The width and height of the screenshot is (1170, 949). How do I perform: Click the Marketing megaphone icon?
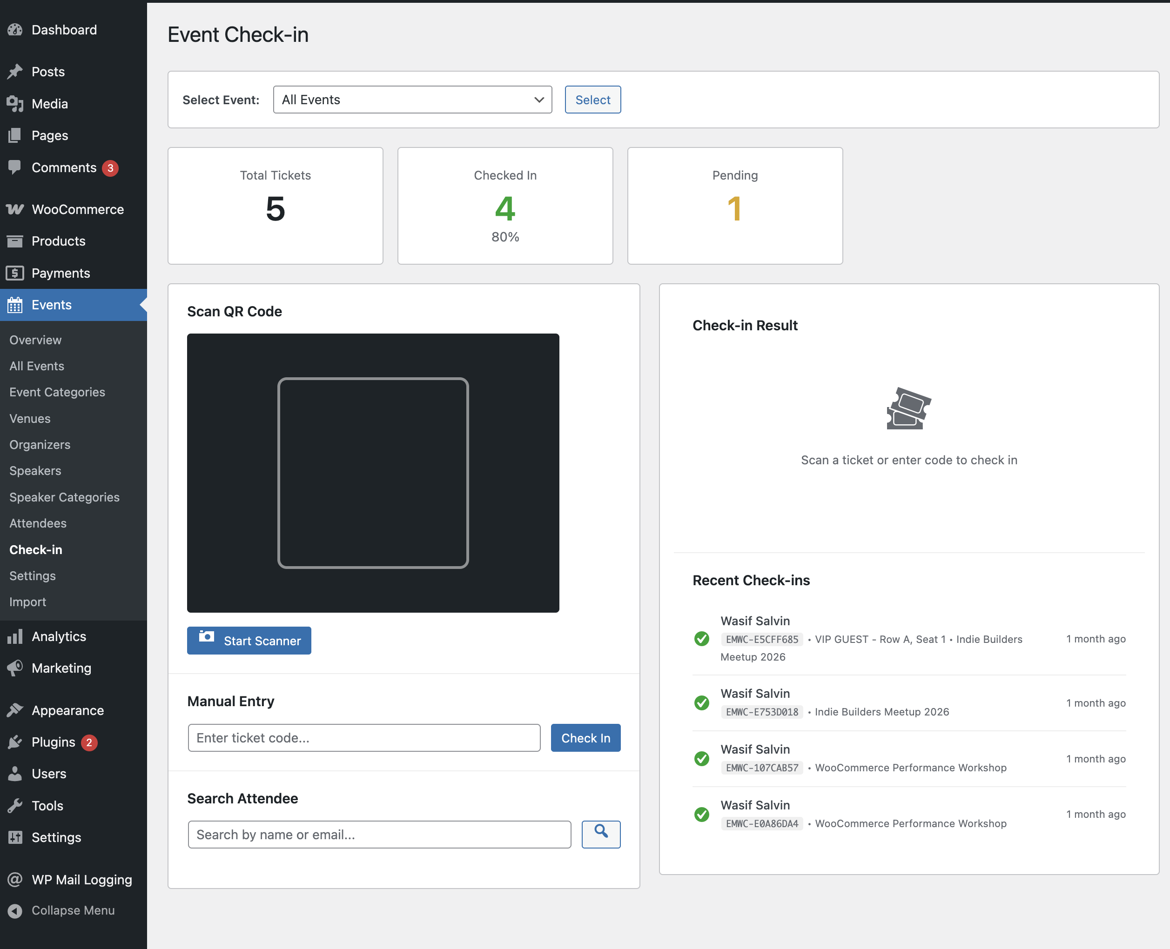click(x=15, y=668)
